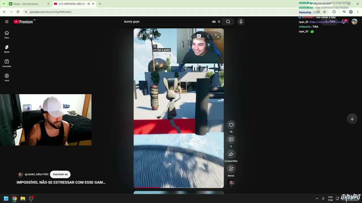Open the on-screen keyboard in search box
The height and width of the screenshot is (203, 362).
(x=214, y=22)
